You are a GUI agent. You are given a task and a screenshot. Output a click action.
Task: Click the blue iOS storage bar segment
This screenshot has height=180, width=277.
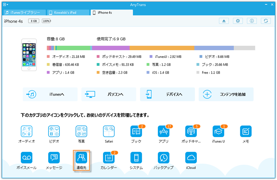point(214,48)
